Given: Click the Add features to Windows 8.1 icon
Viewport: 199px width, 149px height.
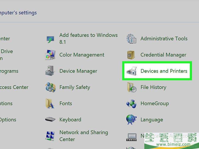Looking at the screenshot, I should coord(50,39).
